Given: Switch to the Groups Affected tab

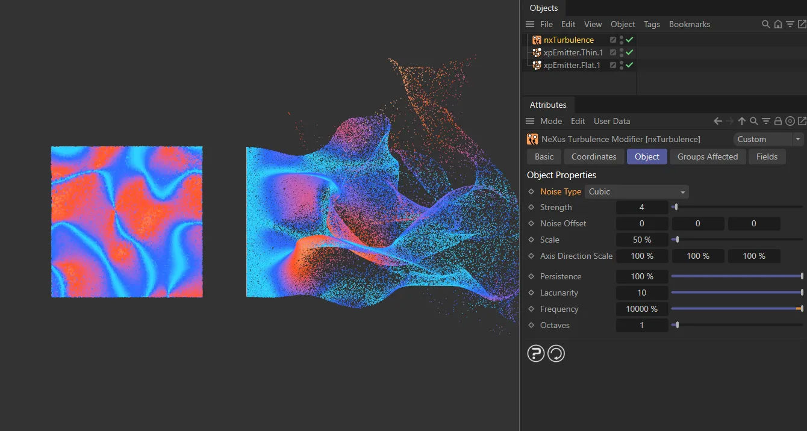Looking at the screenshot, I should (708, 157).
